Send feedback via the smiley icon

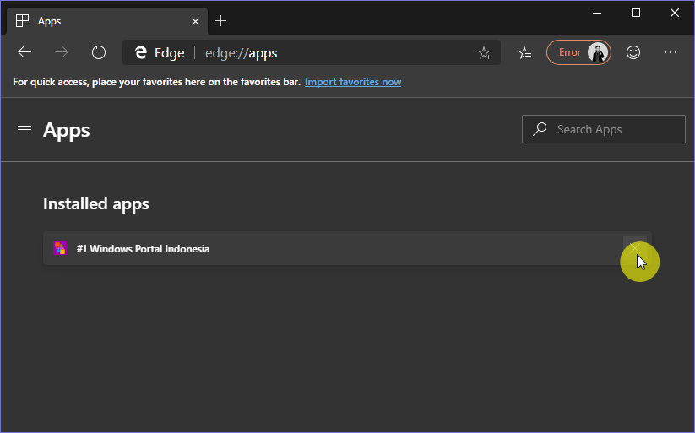coord(633,52)
